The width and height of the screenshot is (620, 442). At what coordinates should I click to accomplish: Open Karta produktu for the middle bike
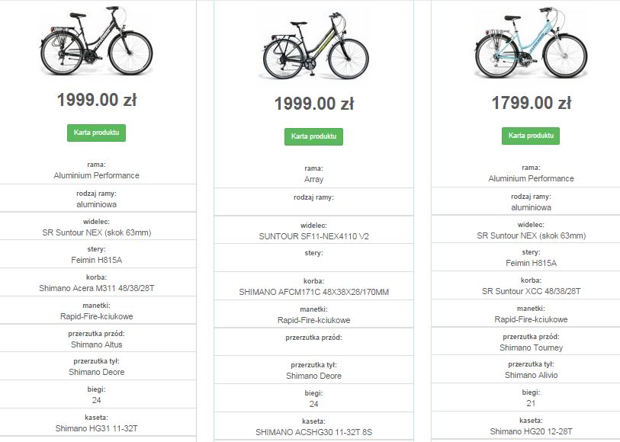(313, 136)
